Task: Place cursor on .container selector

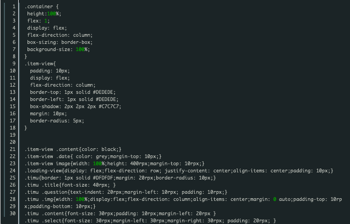Action: pos(39,7)
